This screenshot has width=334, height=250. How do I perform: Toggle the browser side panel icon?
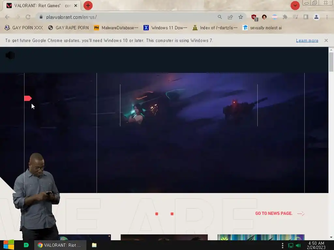tap(306, 17)
